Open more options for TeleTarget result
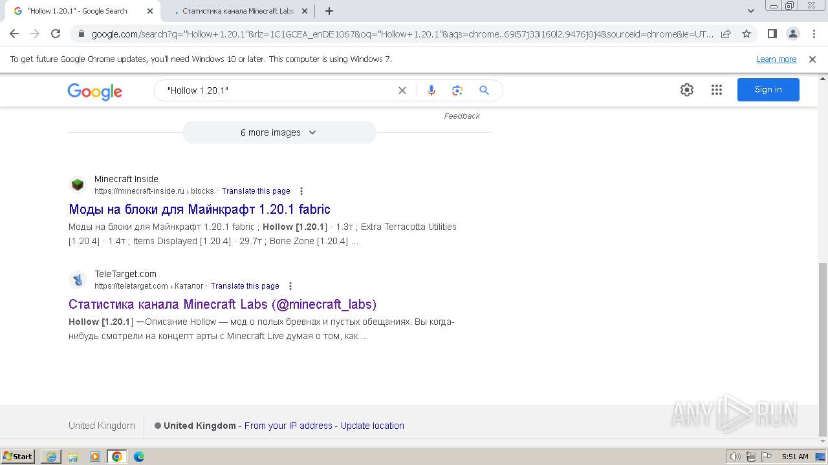The height and width of the screenshot is (465, 828). (290, 286)
